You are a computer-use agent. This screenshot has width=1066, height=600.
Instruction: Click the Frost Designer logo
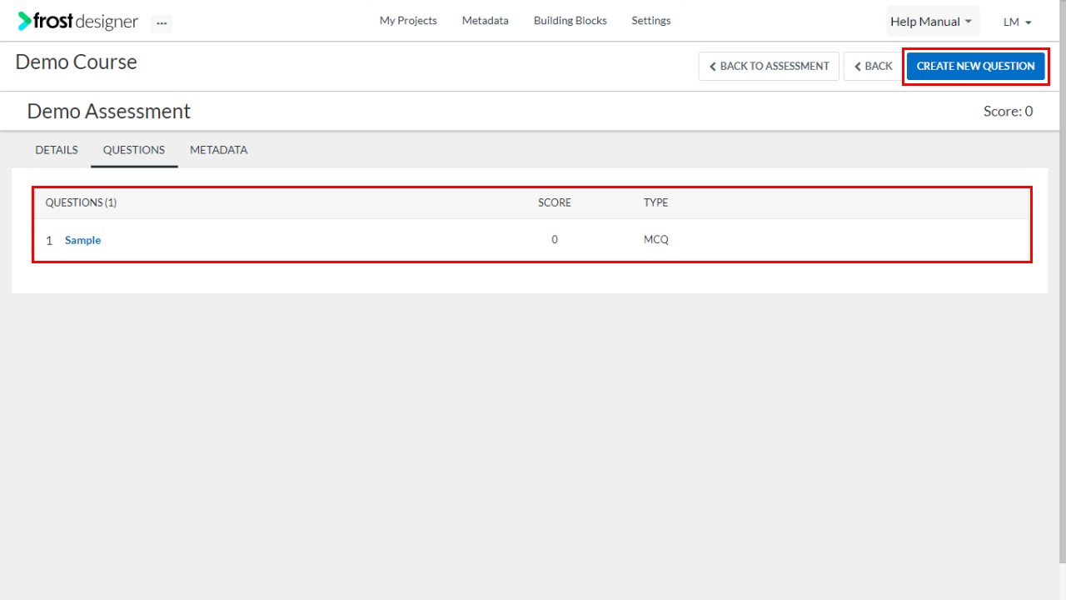pos(77,21)
